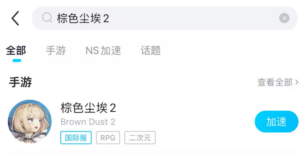The height and width of the screenshot is (154, 307).
Task: Click the chevron arrow beside 查看全部
Action: pyautogui.click(x=297, y=82)
